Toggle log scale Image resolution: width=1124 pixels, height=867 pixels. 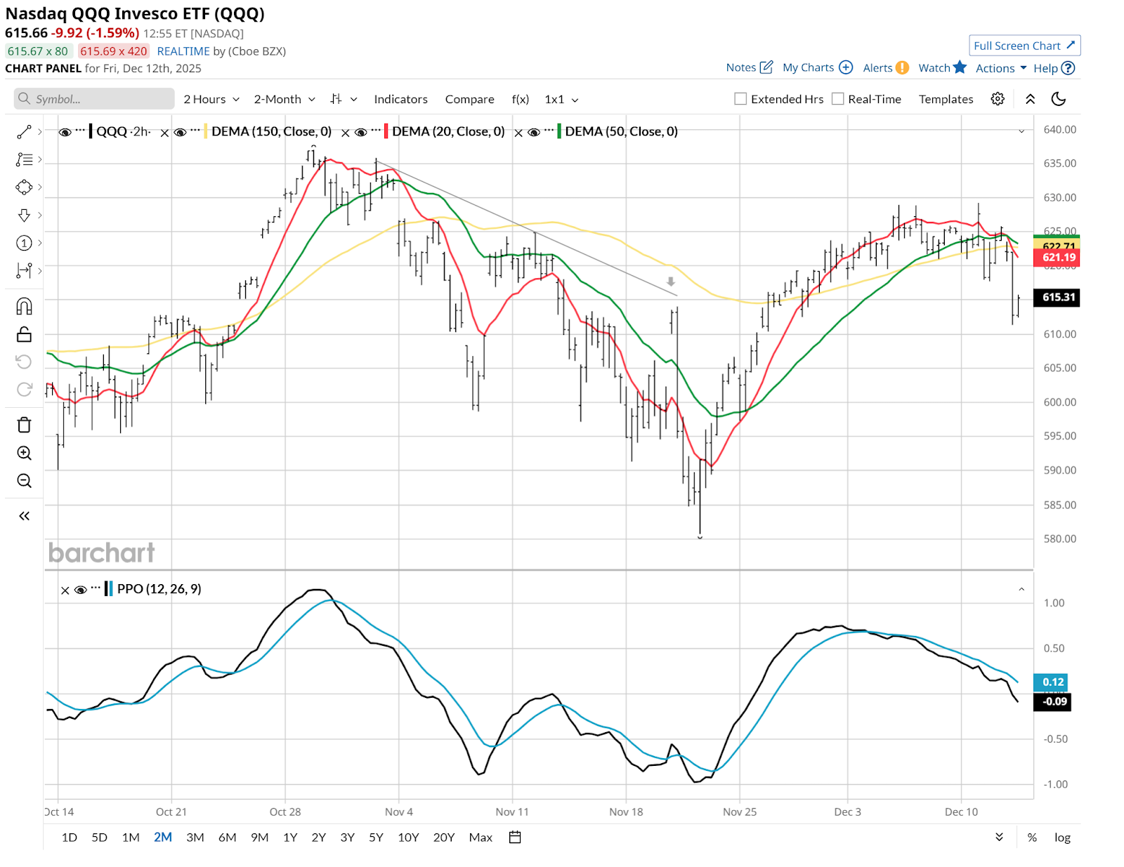(x=1062, y=837)
